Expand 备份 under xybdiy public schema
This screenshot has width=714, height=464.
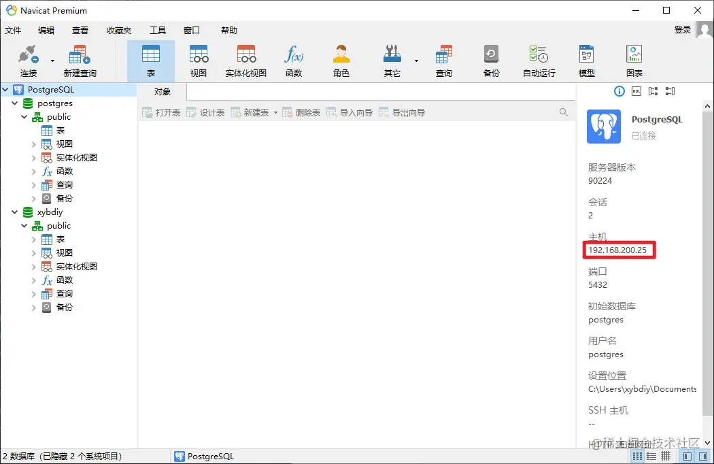34,308
